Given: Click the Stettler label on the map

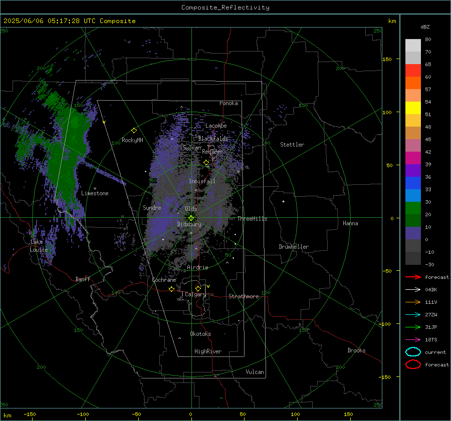Looking at the screenshot, I should click(x=292, y=145).
